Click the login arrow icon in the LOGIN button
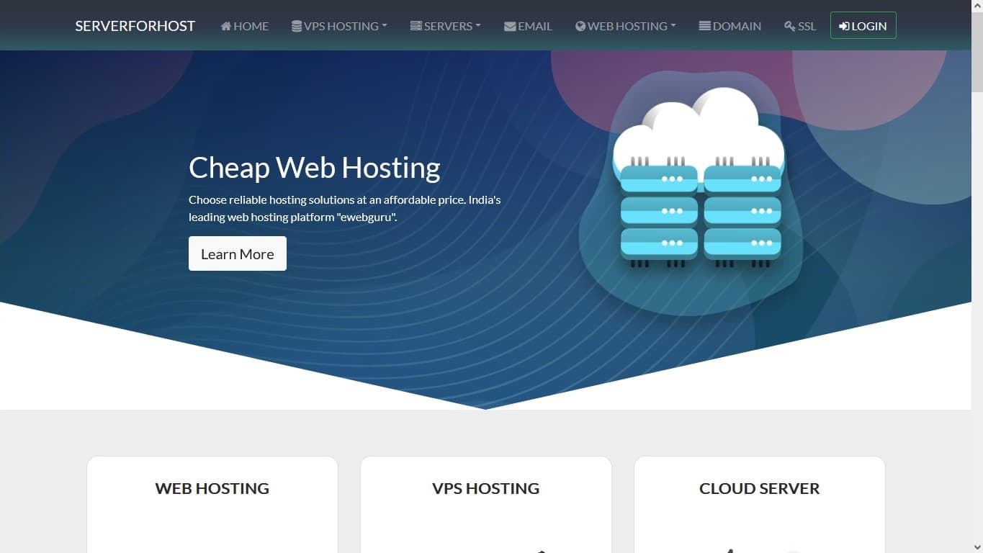Viewport: 983px width, 553px height. tap(843, 26)
